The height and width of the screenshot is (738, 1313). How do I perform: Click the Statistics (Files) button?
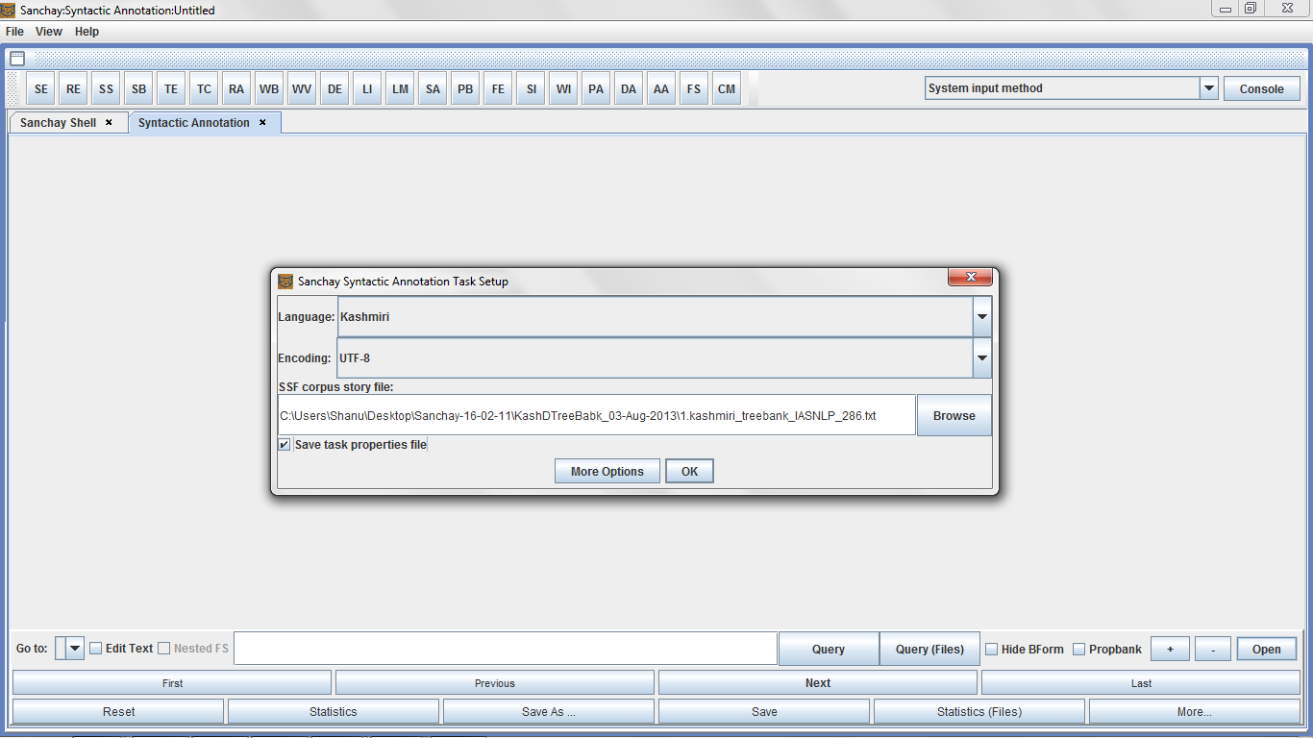979,712
